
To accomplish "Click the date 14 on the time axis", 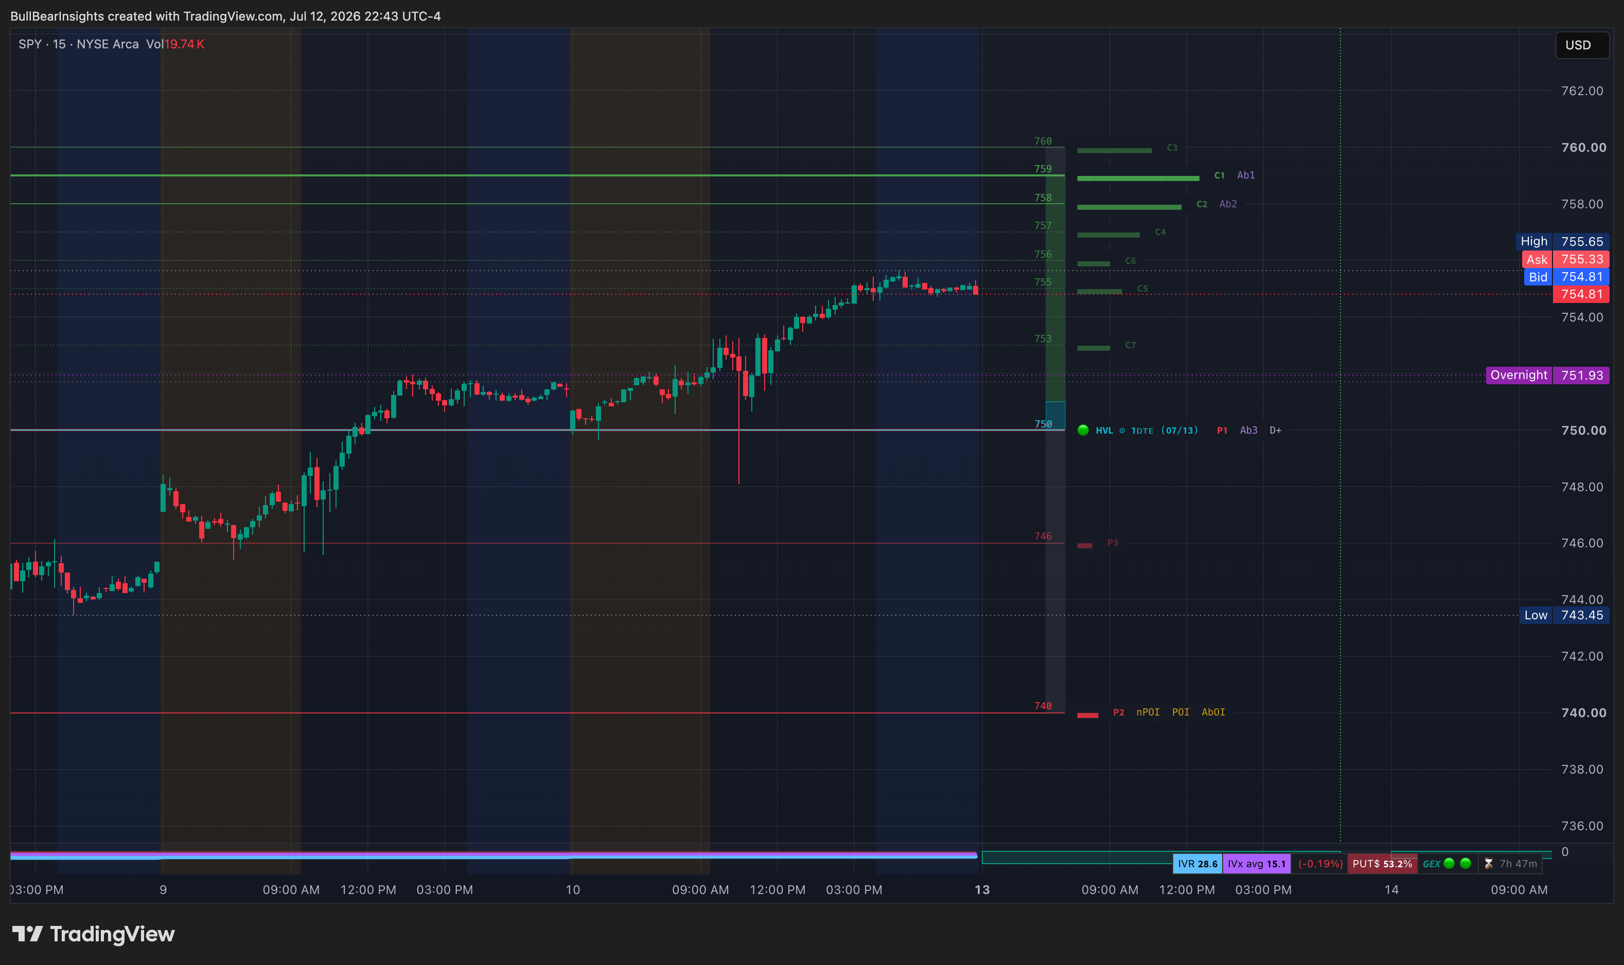I will [x=1391, y=889].
